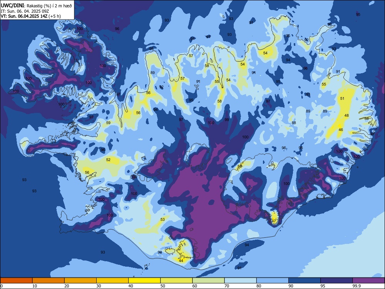The width and height of the screenshot is (385, 289).
Task: Click the legend tick label '80'
Action: click(x=259, y=286)
